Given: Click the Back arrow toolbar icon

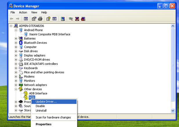Looking at the screenshot, I should click(12, 19).
